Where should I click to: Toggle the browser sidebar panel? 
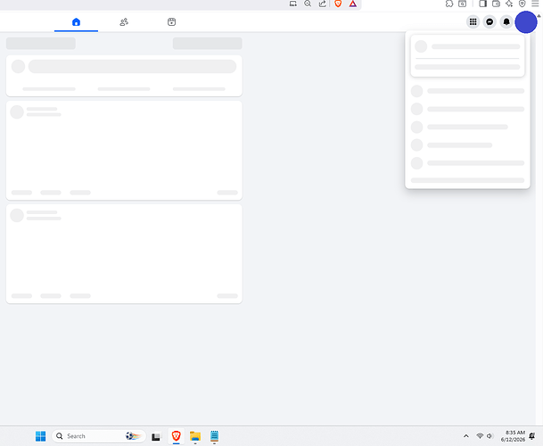[482, 4]
